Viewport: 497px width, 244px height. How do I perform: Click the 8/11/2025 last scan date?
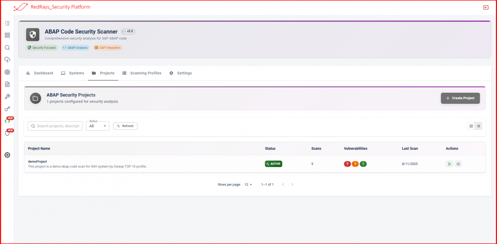[410, 164]
